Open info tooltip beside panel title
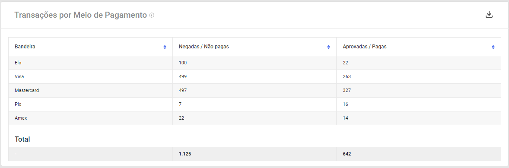Screen dimensions: 509x168 pos(152,15)
